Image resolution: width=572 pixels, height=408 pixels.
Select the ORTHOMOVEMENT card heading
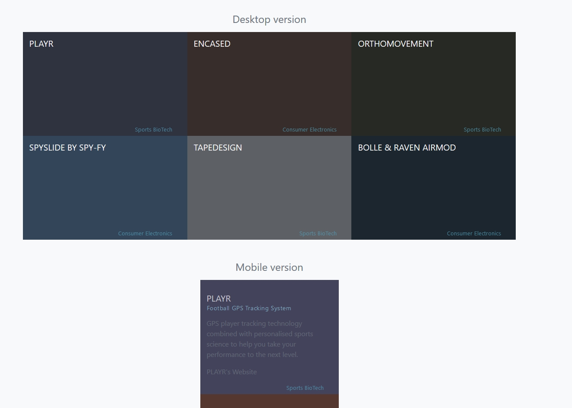point(395,44)
